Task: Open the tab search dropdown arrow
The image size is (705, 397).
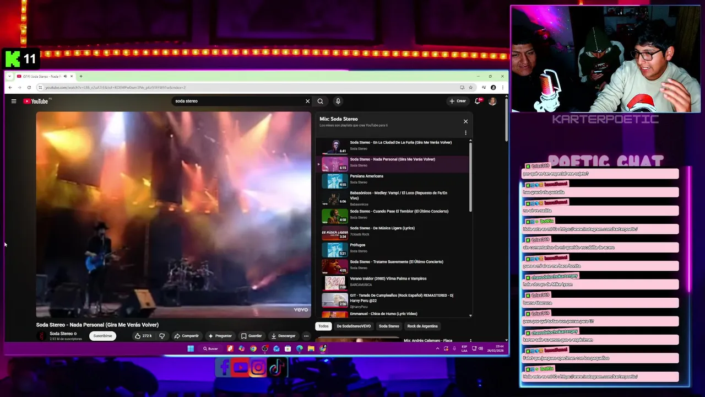Action: [x=10, y=76]
